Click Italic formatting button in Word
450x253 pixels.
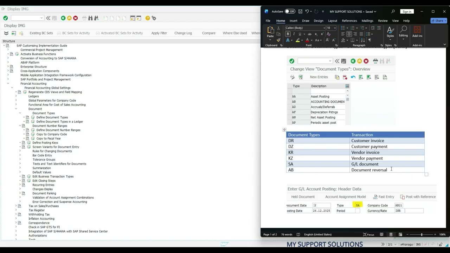tap(294, 34)
